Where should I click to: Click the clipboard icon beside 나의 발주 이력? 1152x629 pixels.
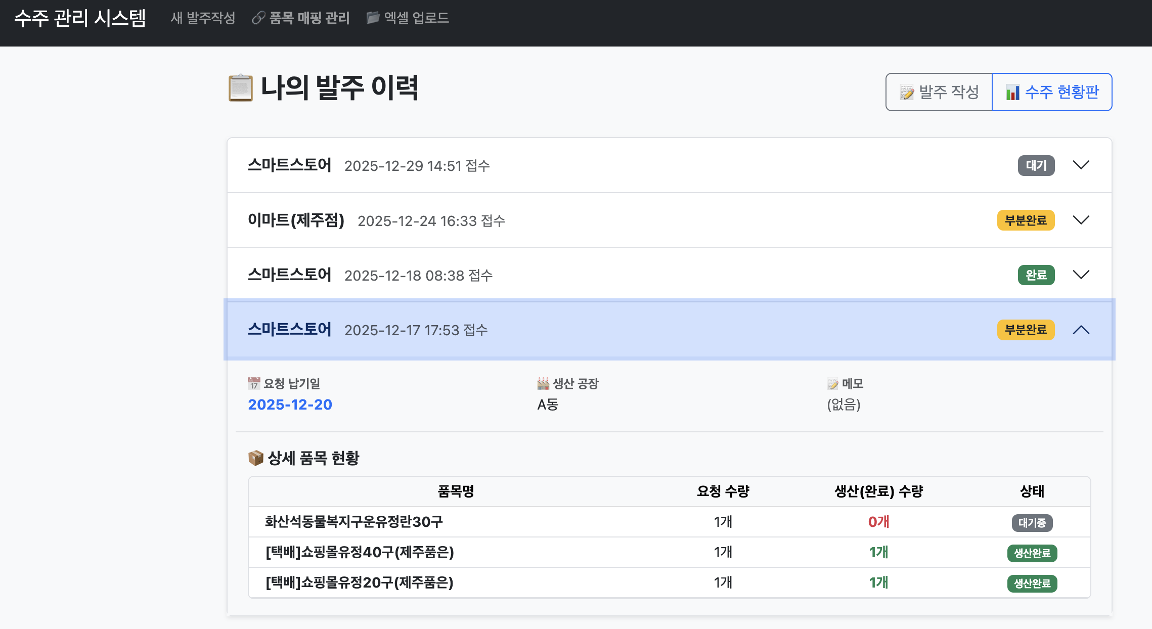(x=240, y=88)
